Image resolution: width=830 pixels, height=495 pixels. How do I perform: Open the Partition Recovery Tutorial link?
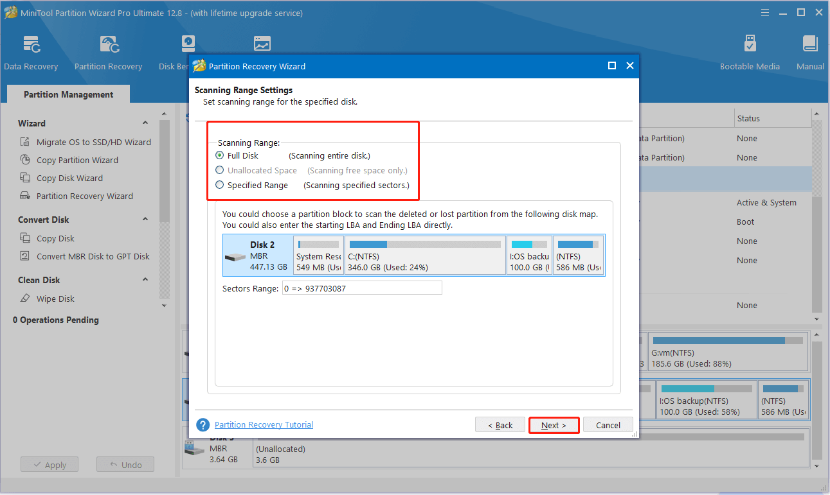(264, 424)
